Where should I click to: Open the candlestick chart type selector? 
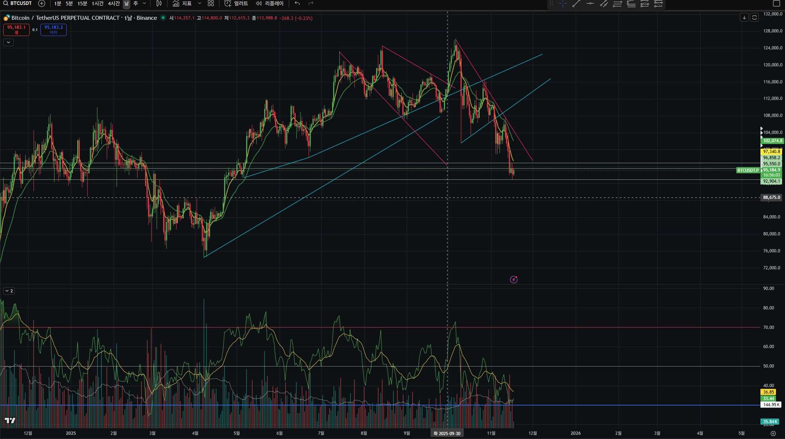tap(159, 3)
